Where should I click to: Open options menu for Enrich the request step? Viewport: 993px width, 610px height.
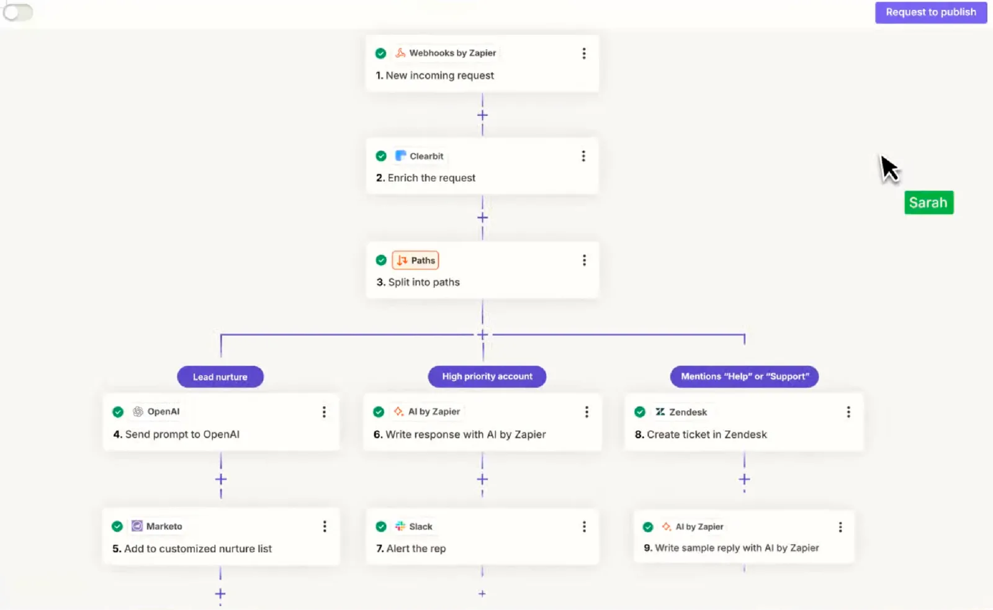pyautogui.click(x=583, y=156)
